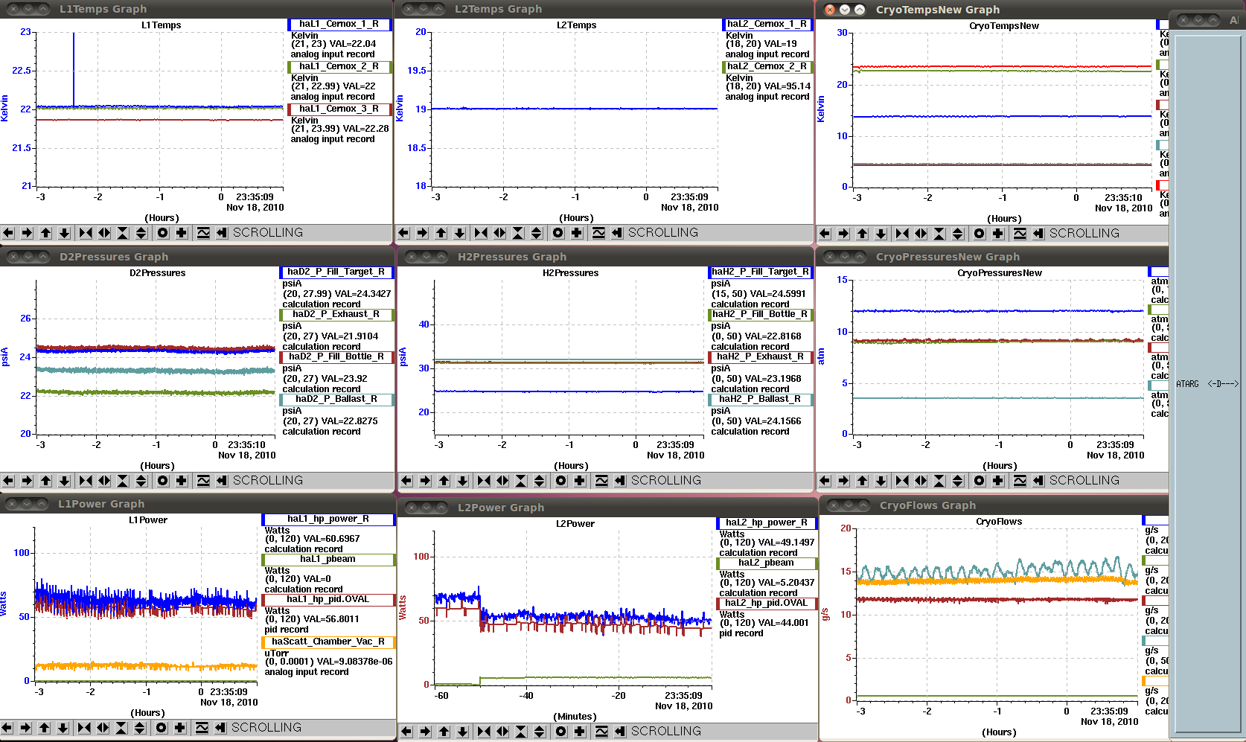1246x742 pixels.
Task: Pan up arrow in L1Temps Graph toolbar
Action: tap(45, 233)
